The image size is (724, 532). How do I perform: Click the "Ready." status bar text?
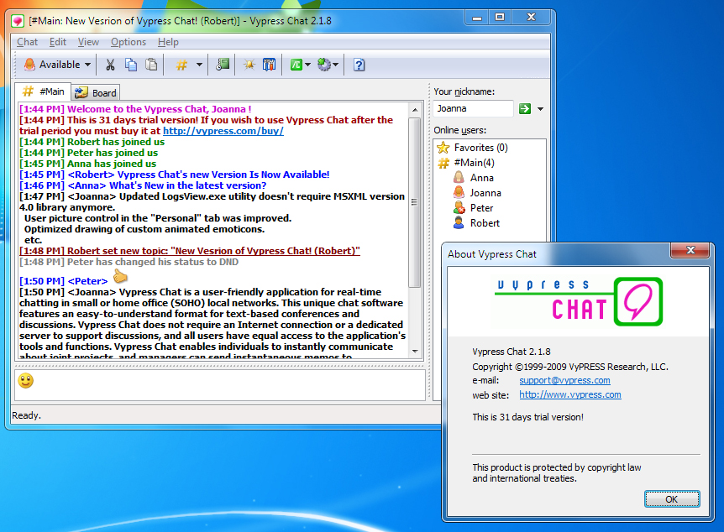coord(26,415)
